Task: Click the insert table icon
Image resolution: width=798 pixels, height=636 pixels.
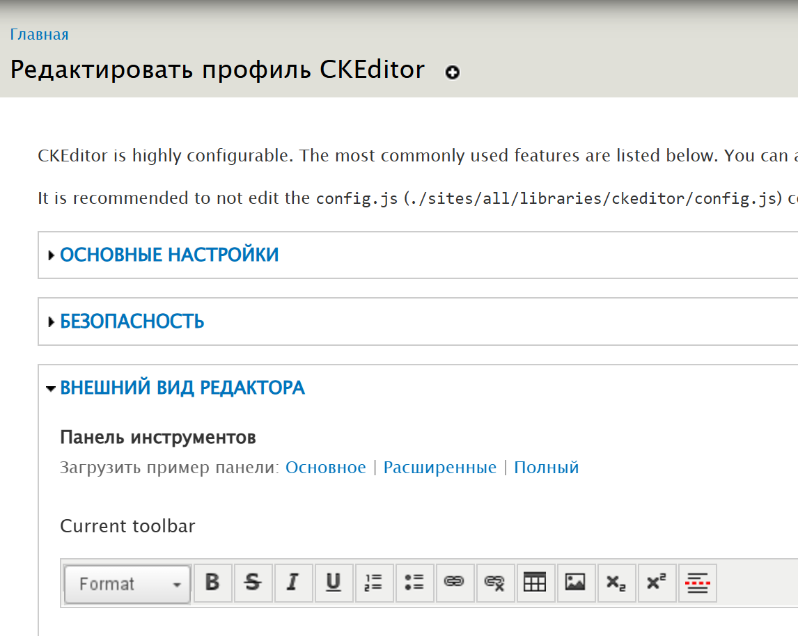Action: (535, 582)
